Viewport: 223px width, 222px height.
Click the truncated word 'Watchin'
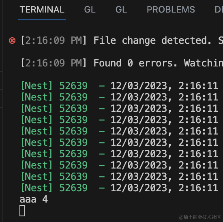(x=204, y=63)
